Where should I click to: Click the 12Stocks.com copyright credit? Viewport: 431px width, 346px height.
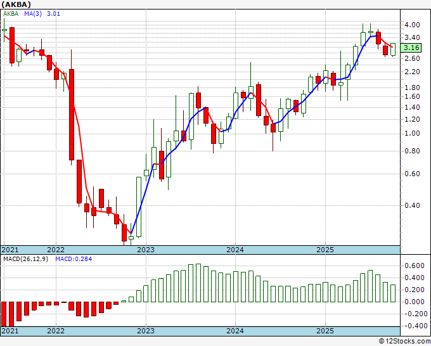pos(404,342)
